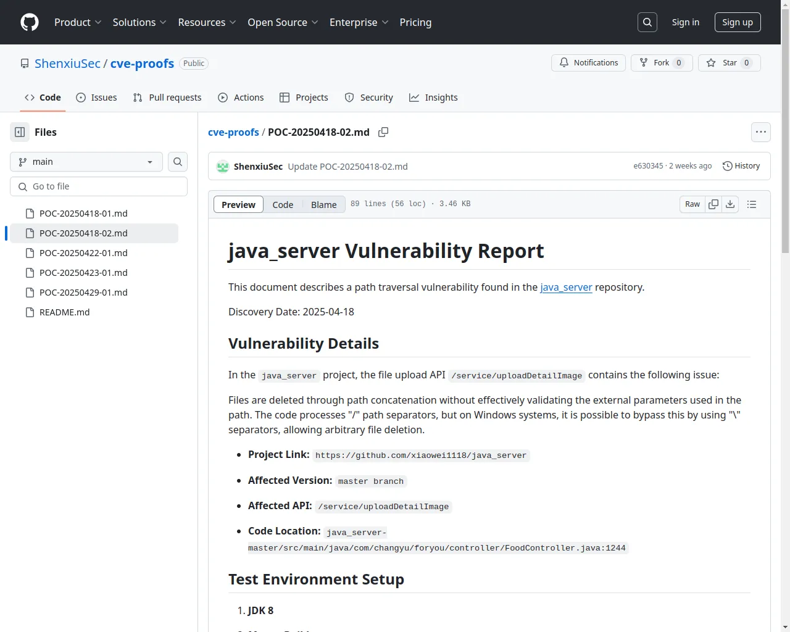
Task: Open ShenxiuSec owner profile link
Action: [67, 64]
